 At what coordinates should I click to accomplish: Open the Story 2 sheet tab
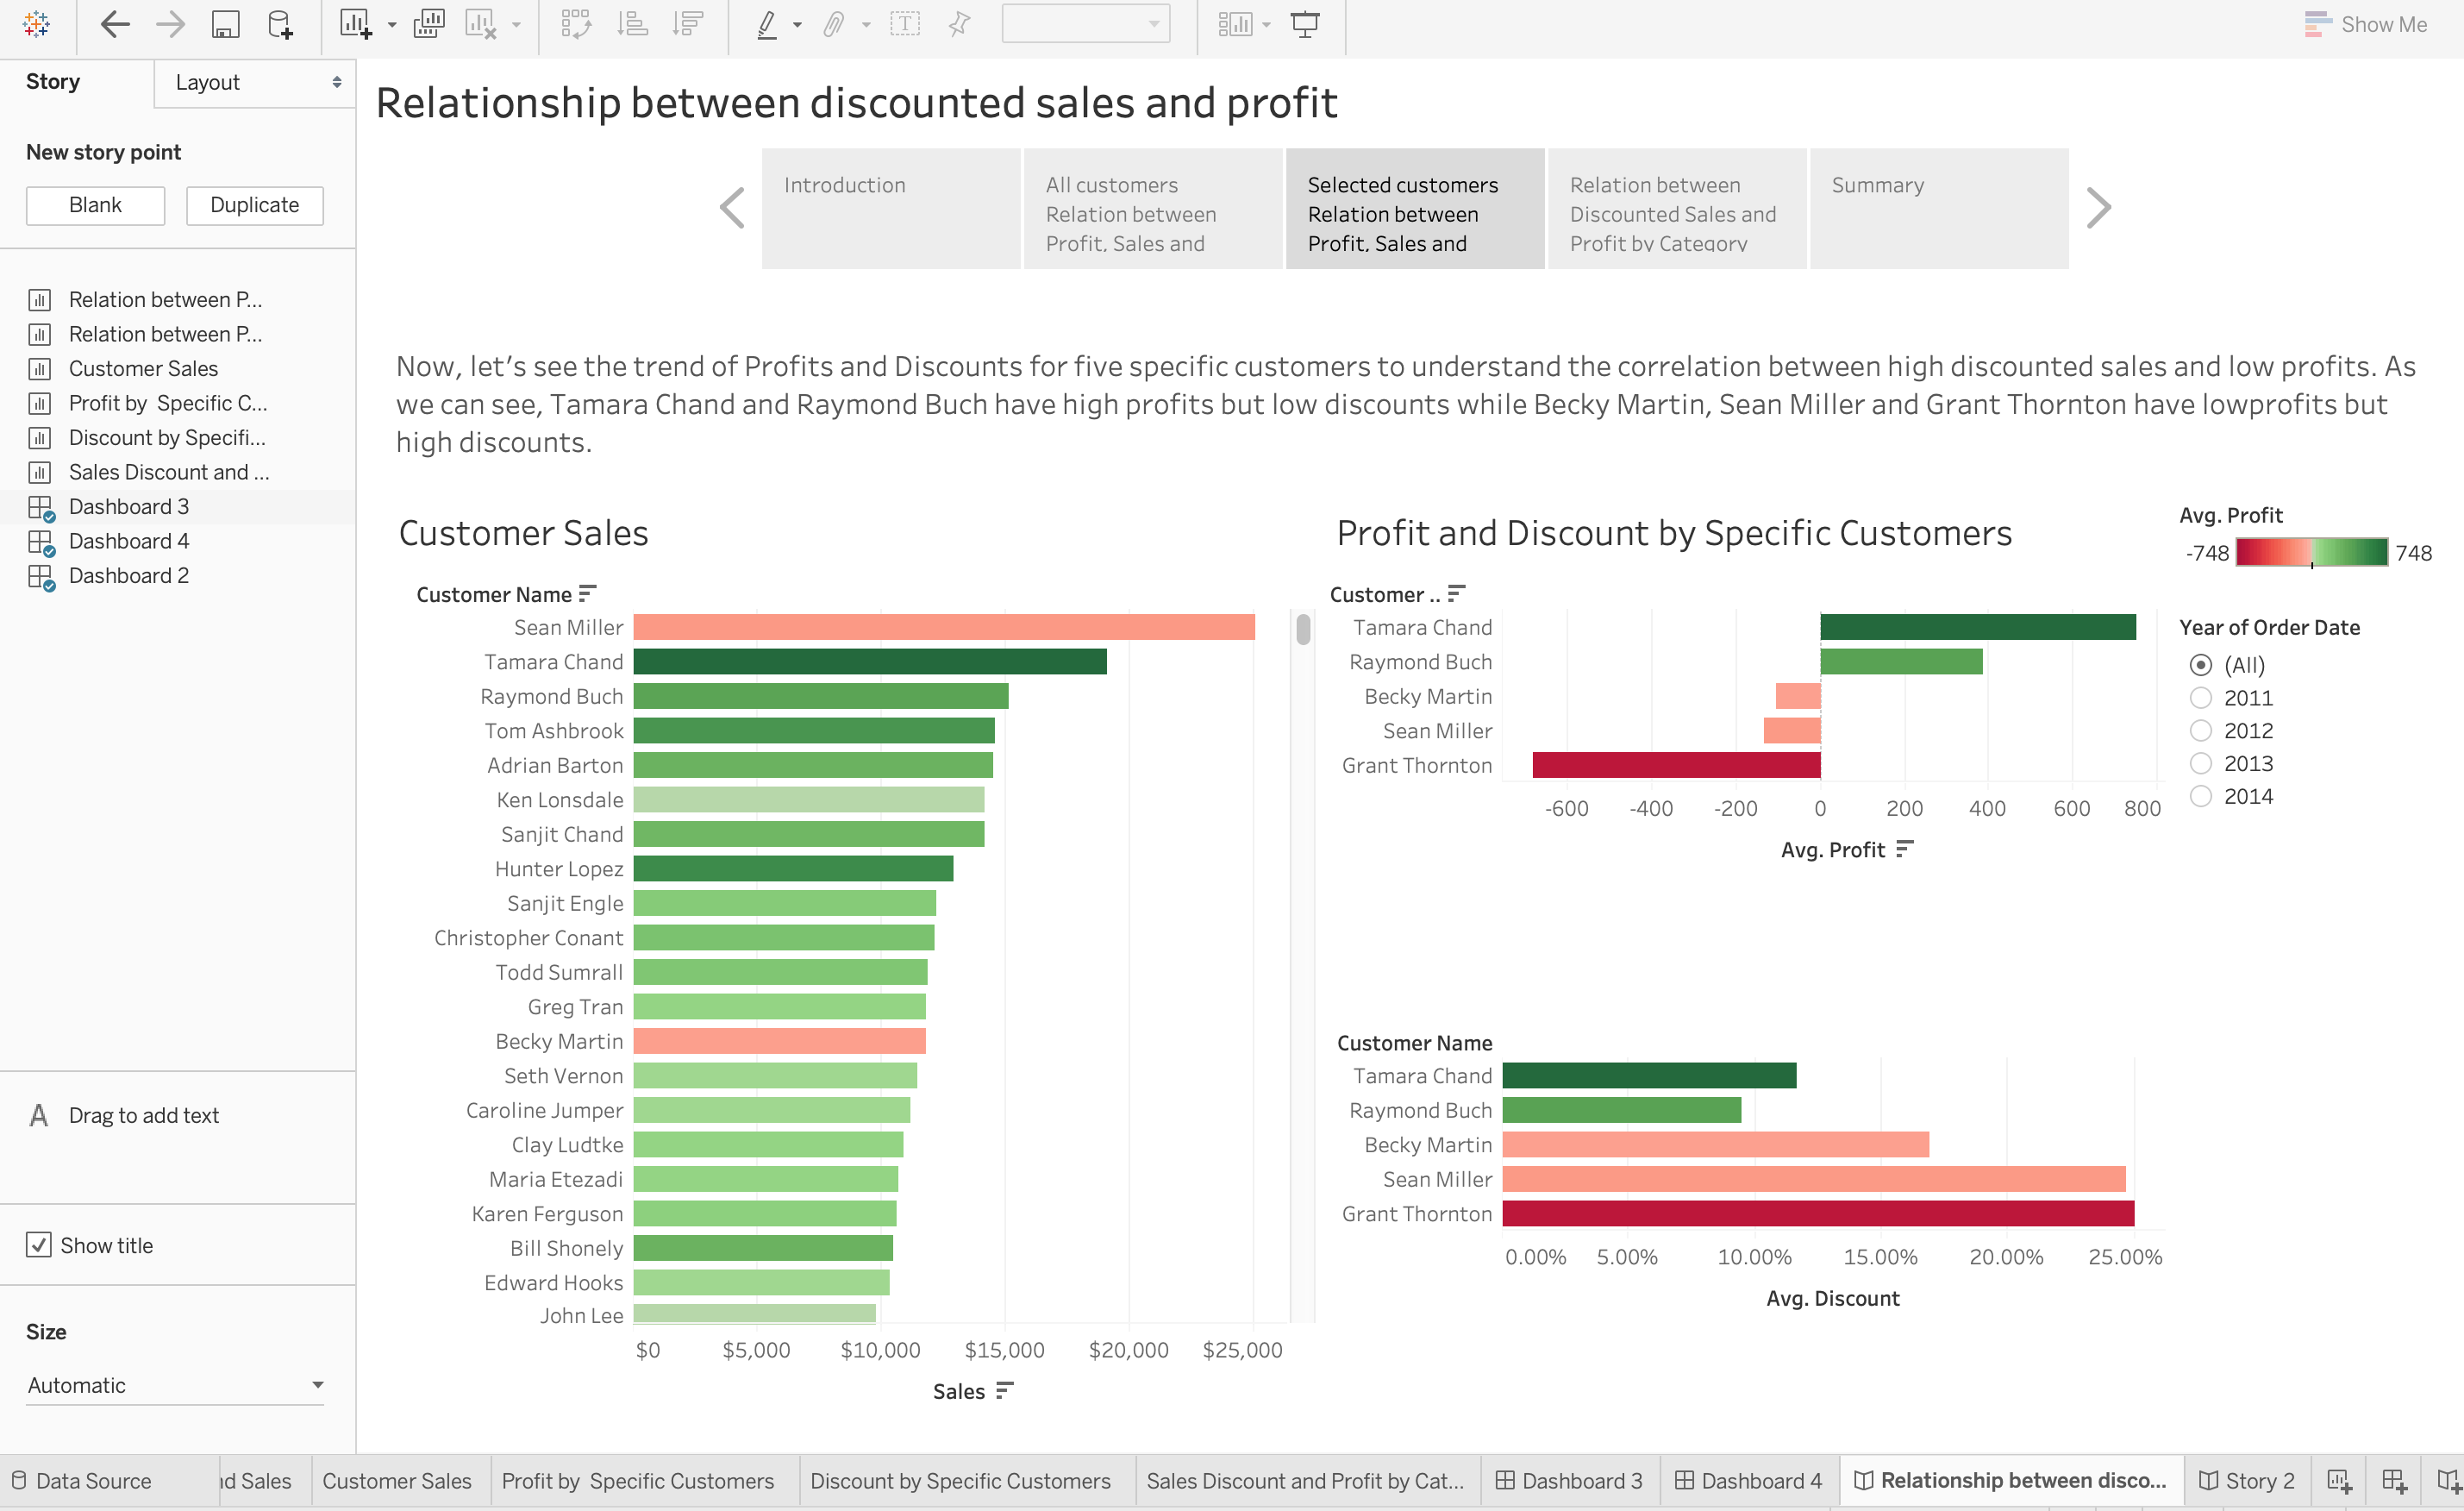click(x=2247, y=1481)
